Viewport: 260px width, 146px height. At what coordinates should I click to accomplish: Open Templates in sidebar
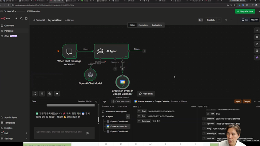point(10,123)
